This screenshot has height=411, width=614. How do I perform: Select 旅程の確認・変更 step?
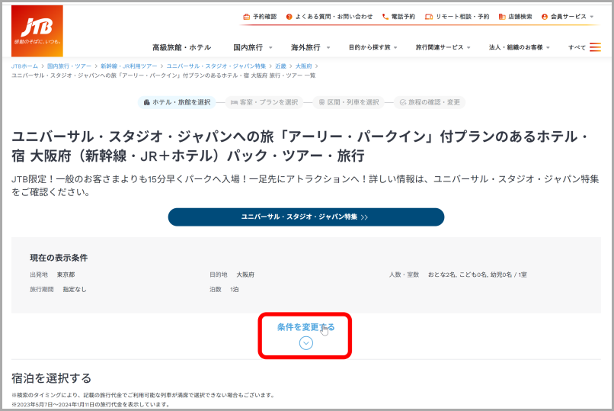coord(430,102)
